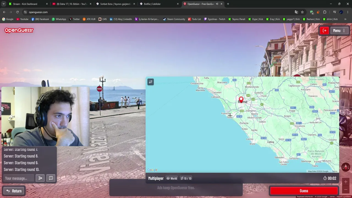This screenshot has width=352, height=198.
Task: Focus the Your message chat input
Action: click(18, 178)
